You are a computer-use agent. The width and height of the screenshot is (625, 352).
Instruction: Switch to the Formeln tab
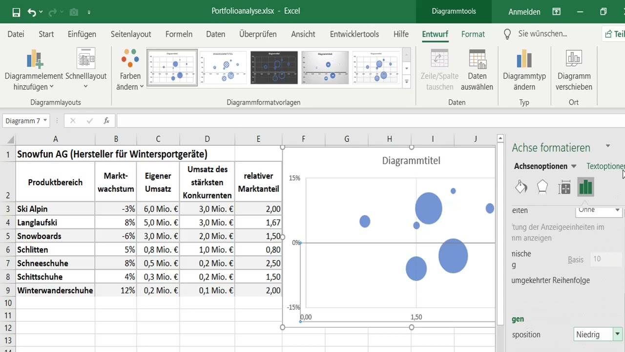click(x=179, y=34)
